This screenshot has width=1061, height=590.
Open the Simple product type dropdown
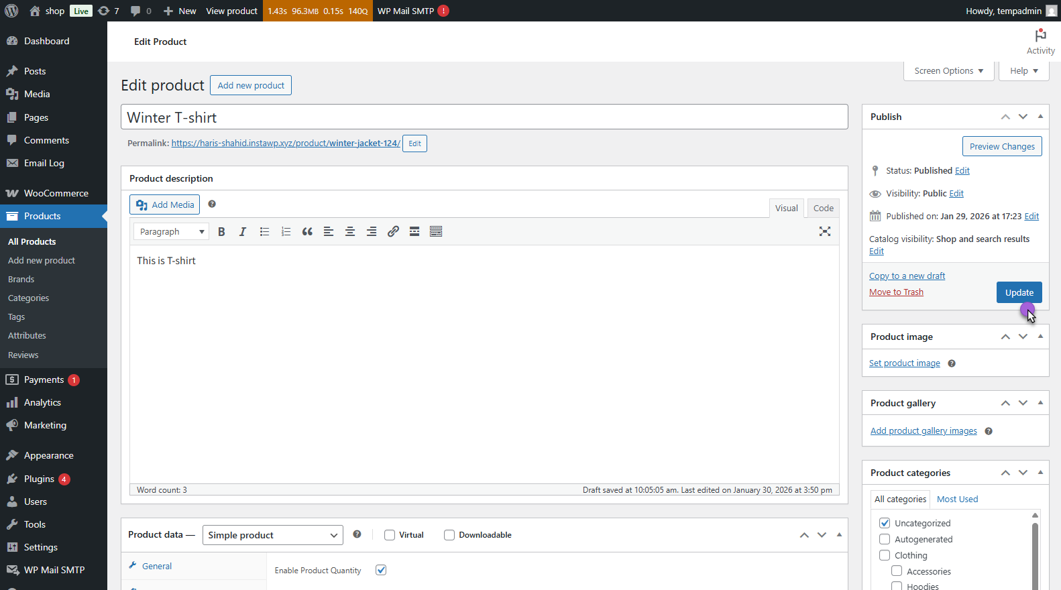(x=272, y=535)
